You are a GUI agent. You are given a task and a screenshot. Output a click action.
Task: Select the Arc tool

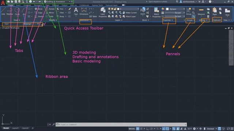[24, 11]
